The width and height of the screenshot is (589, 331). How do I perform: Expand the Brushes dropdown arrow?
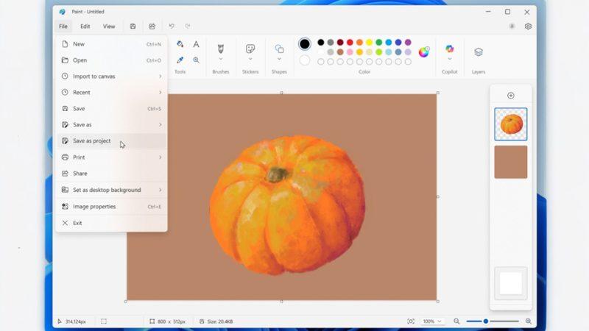pos(220,59)
